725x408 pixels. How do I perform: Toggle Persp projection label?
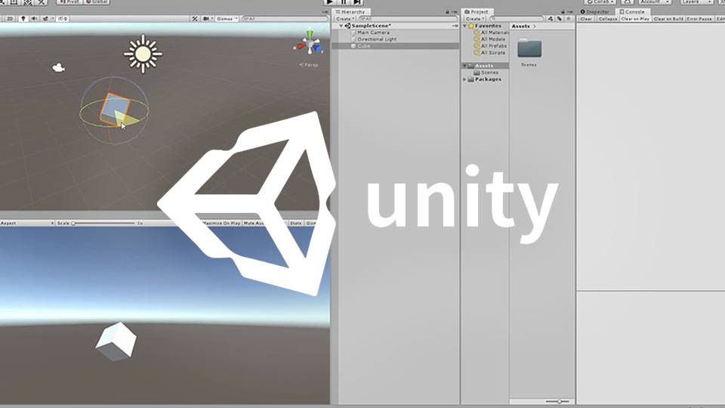309,65
